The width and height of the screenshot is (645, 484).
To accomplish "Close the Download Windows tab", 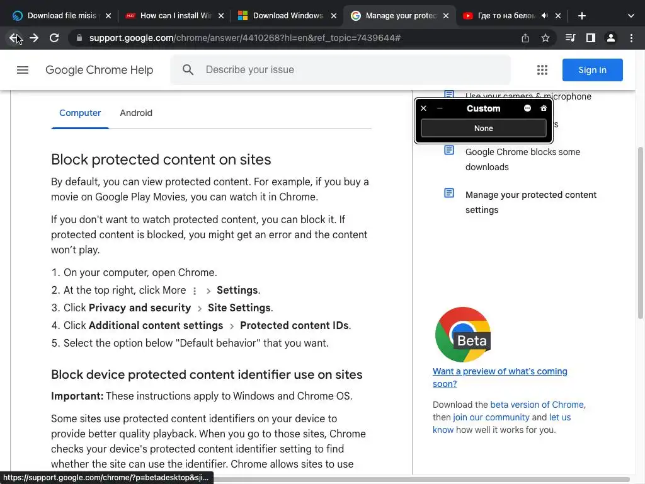I will pos(334,16).
